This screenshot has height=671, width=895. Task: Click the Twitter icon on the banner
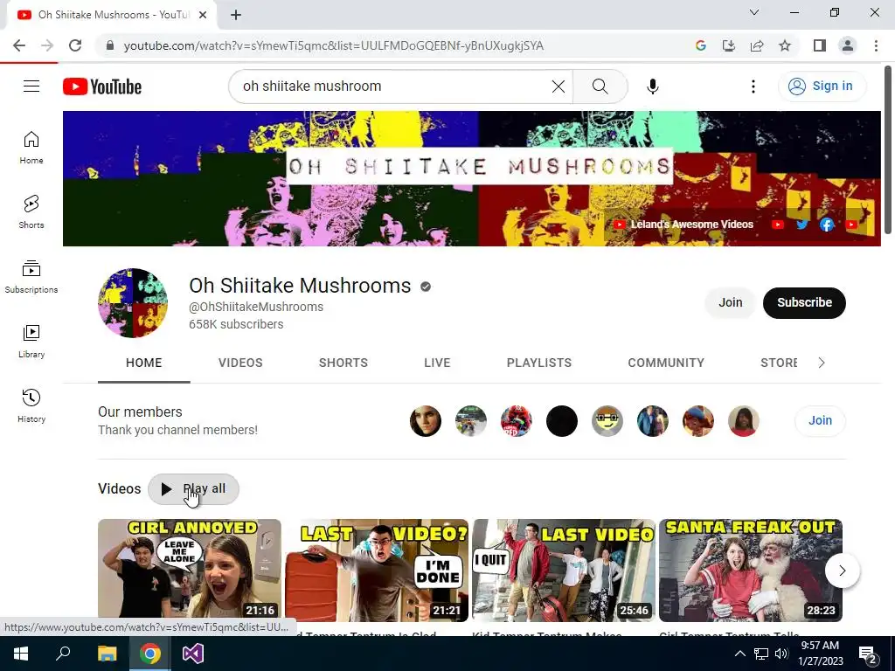click(x=802, y=225)
